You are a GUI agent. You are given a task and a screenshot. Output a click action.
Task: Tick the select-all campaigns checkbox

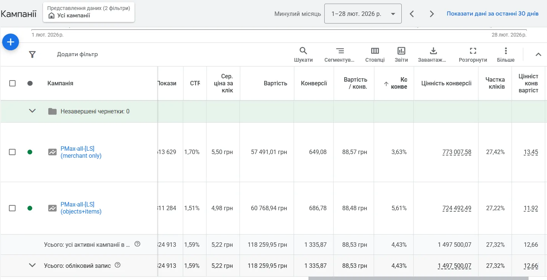[12, 83]
